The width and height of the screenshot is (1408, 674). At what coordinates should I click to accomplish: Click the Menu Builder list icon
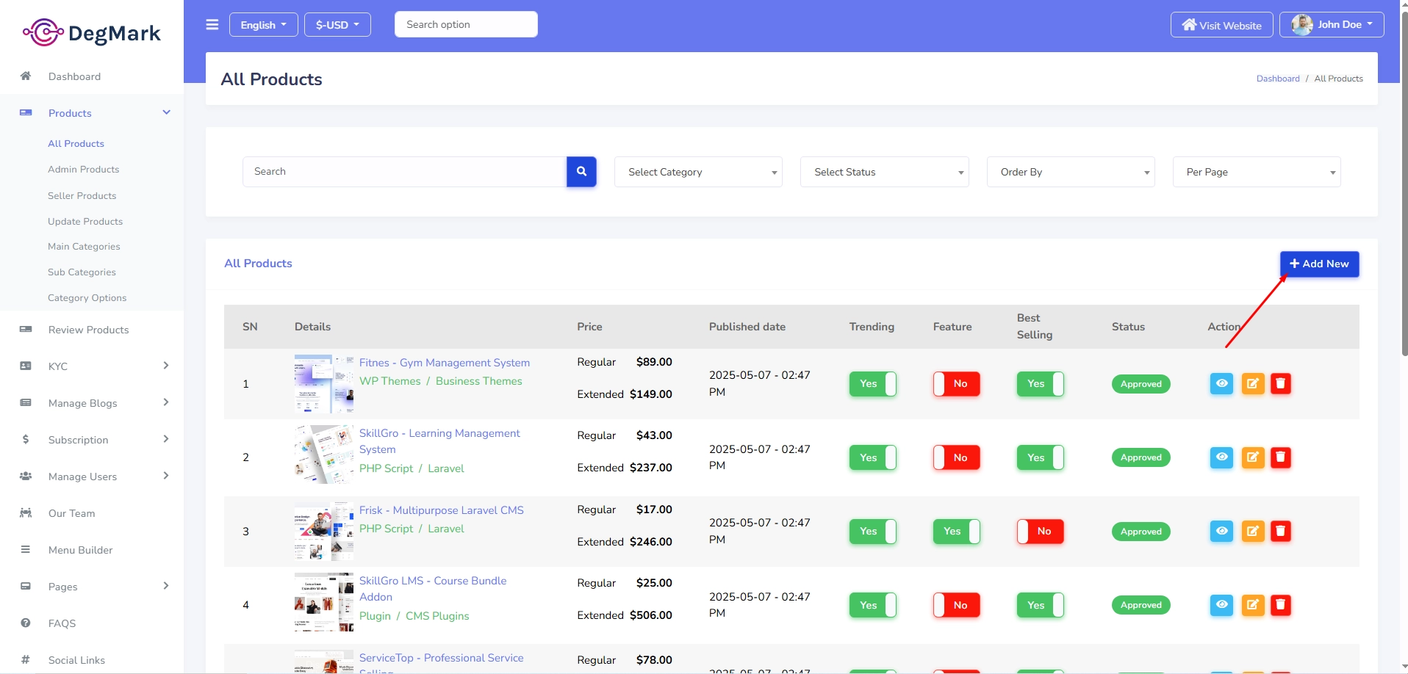tap(26, 549)
